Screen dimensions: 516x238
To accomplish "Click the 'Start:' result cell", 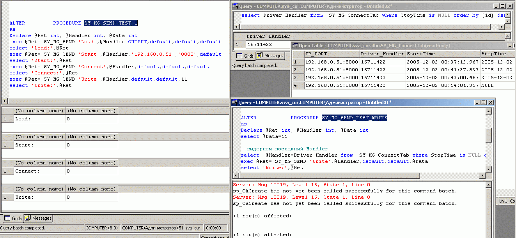I will click(40, 145).
